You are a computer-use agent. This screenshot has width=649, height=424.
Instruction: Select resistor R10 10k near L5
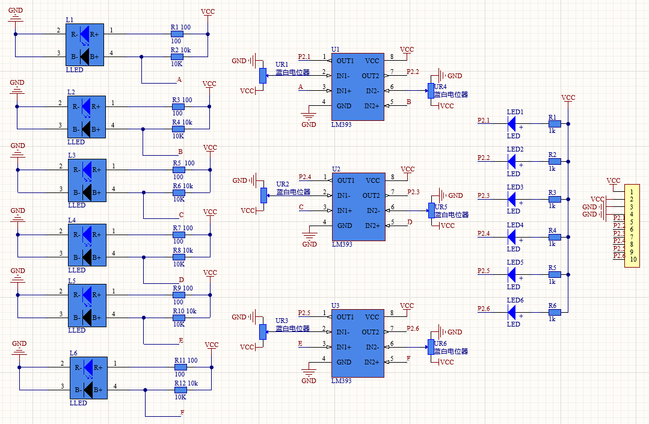pos(179,318)
